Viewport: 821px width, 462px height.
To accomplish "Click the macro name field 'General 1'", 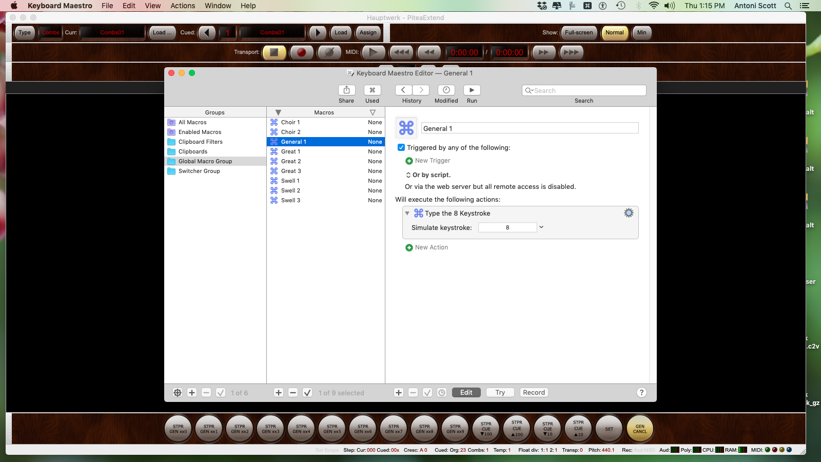I will tap(530, 128).
